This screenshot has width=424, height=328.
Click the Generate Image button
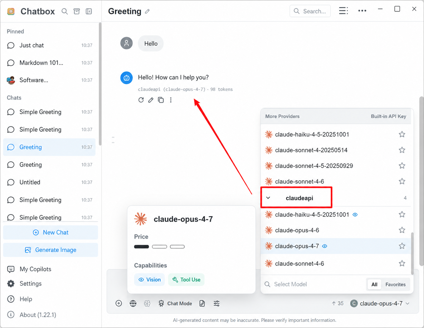51,250
